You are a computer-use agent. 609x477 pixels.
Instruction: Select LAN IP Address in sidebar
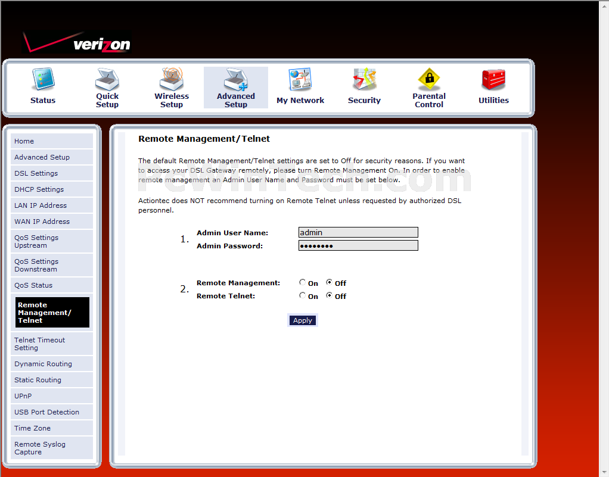[52, 205]
